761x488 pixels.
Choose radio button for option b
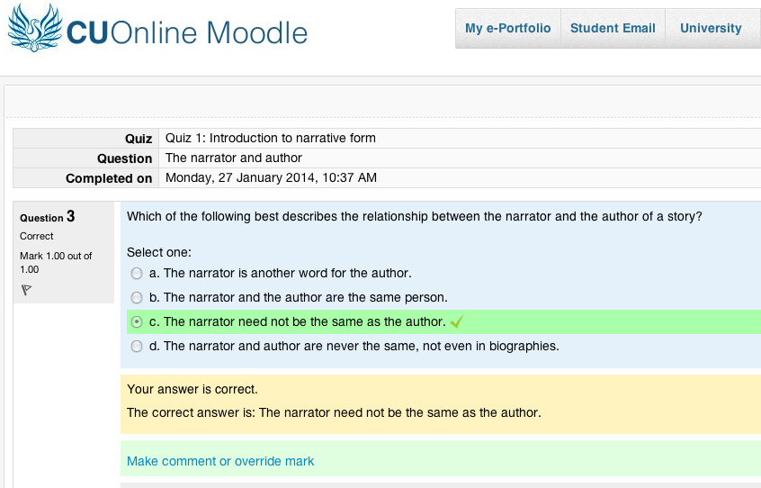tap(137, 297)
